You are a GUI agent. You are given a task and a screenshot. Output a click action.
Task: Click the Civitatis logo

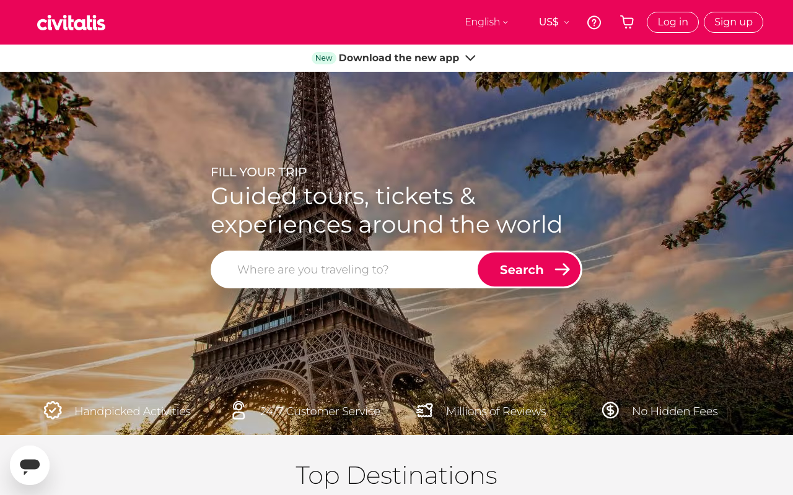coord(71,23)
